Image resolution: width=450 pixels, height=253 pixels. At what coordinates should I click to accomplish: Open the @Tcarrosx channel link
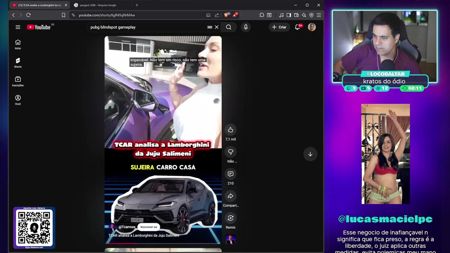127,227
